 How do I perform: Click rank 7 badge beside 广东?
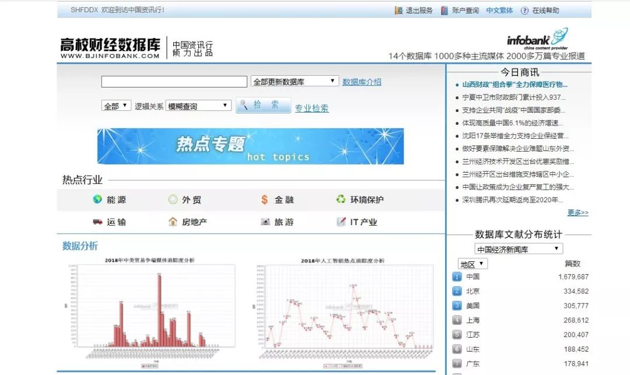(x=457, y=363)
